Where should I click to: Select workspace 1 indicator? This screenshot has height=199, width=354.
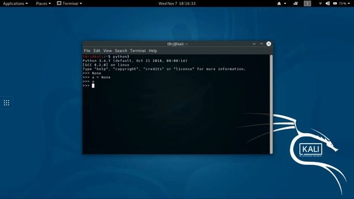(308, 3)
